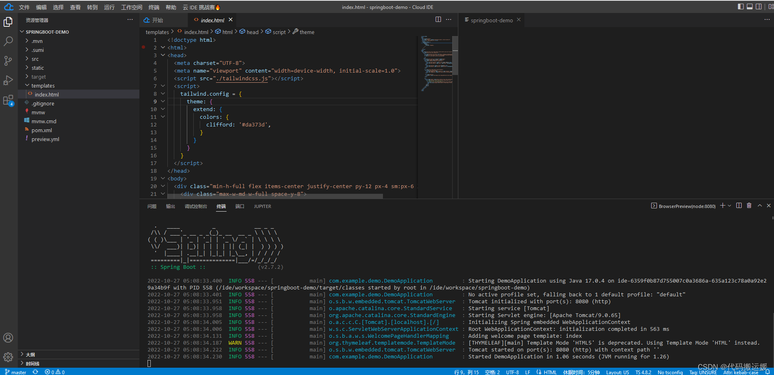Open the 终端 menu
The image size is (774, 375).
coord(154,7)
